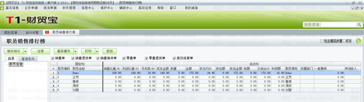The width and height of the screenshot is (364, 102).
Task: Click the 34.40 折后均价 cell
Action: (x=207, y=73)
